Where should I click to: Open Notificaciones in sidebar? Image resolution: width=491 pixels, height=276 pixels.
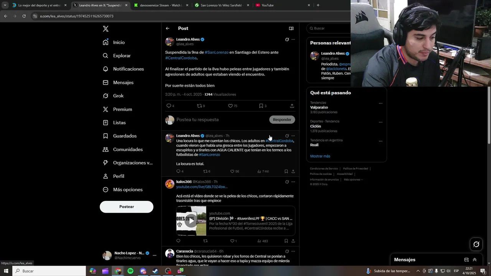pyautogui.click(x=123, y=69)
